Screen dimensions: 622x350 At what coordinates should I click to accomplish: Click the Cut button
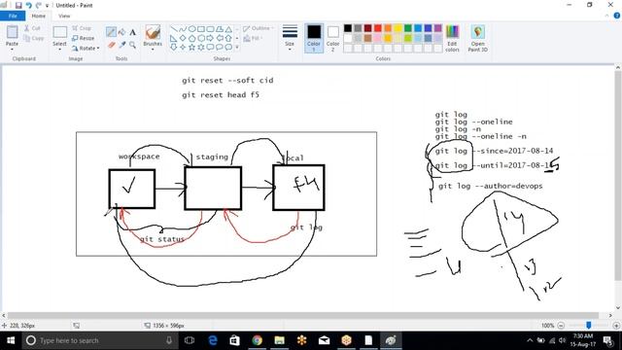coord(32,28)
